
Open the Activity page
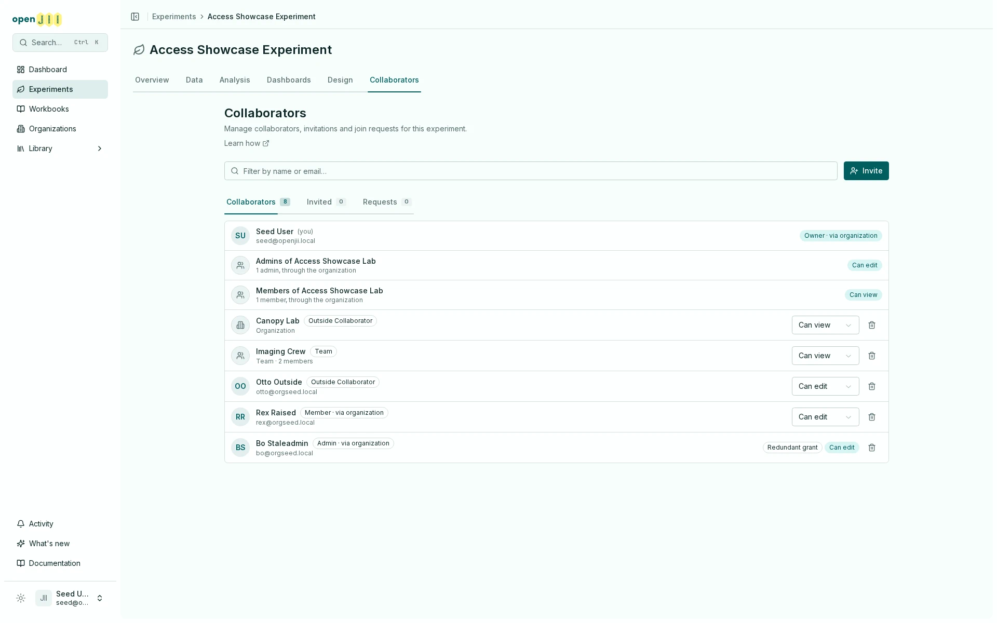60,524
